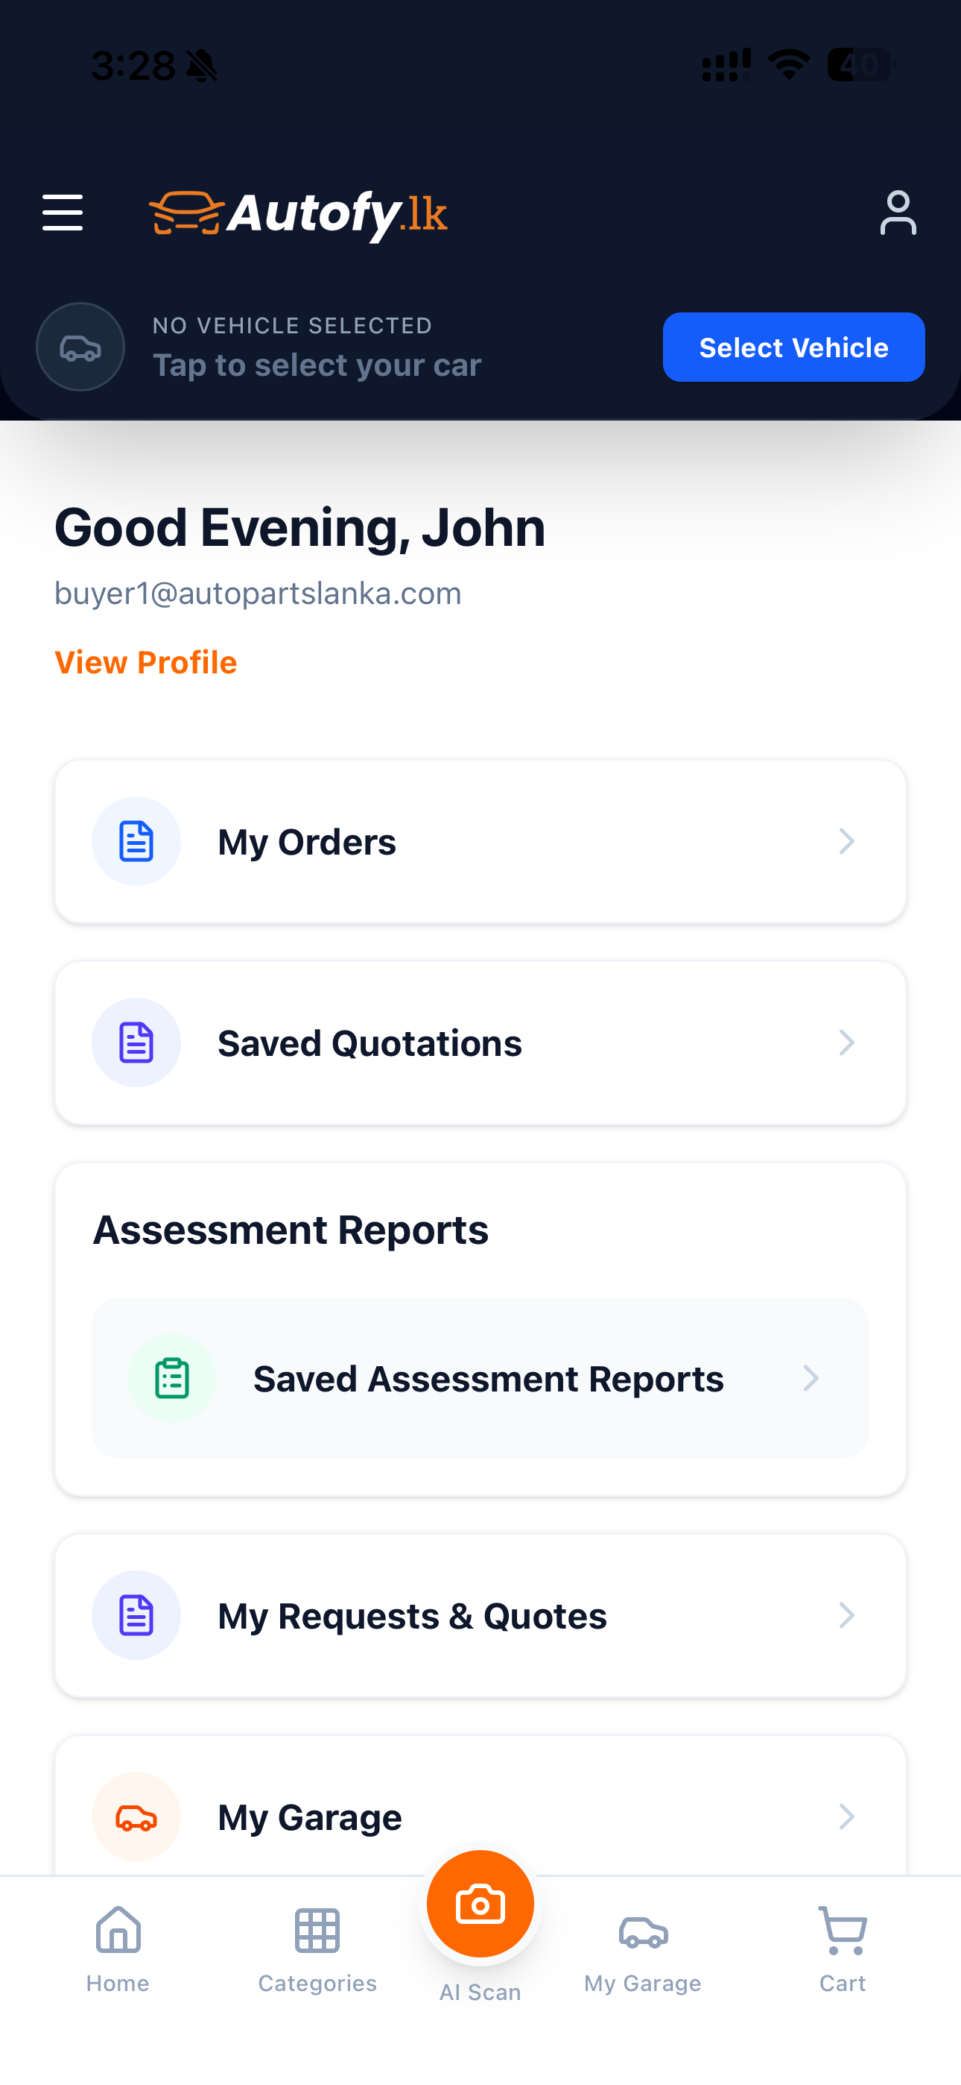Expand Saved Quotations chevron arrow
Image resolution: width=961 pixels, height=2085 pixels.
pos(846,1042)
